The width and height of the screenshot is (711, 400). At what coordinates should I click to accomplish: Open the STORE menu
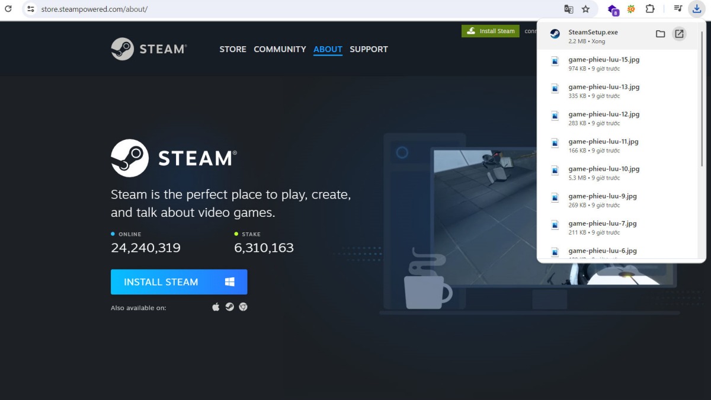tap(233, 49)
